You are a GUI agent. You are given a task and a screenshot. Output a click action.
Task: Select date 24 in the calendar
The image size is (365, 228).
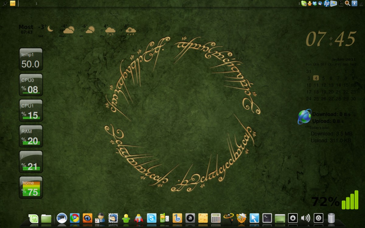[309, 99]
